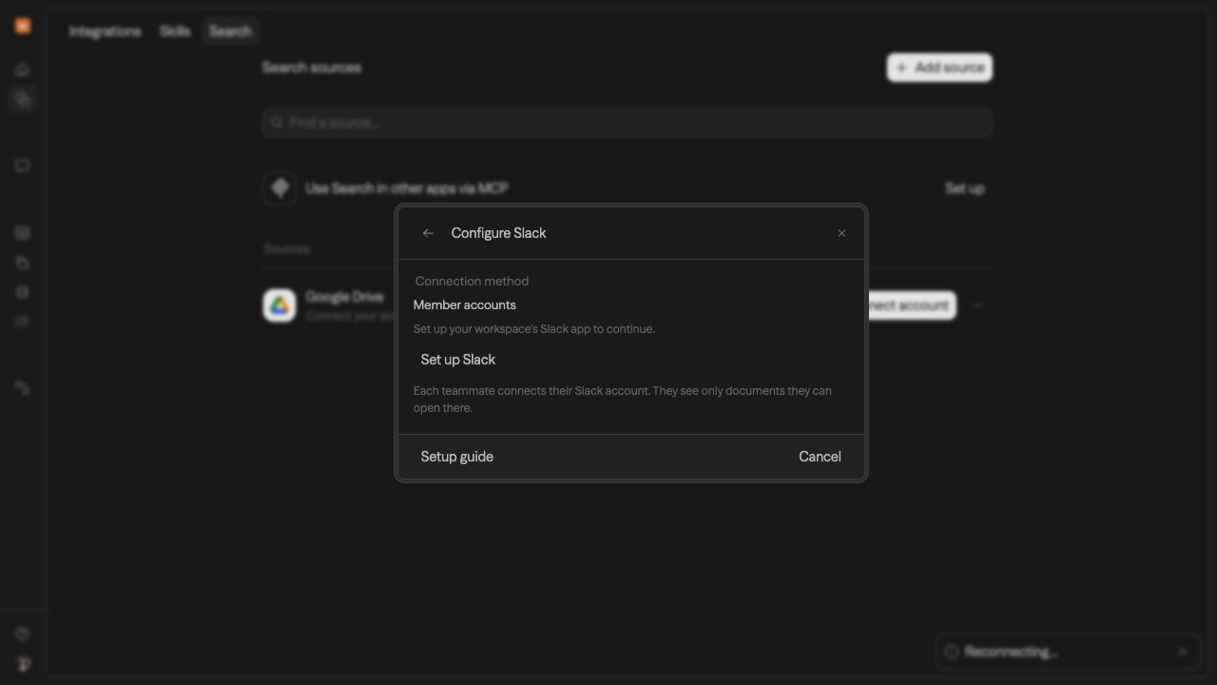This screenshot has width=1217, height=685.
Task: Close the Configure Slack dialog with X
Action: pos(841,233)
